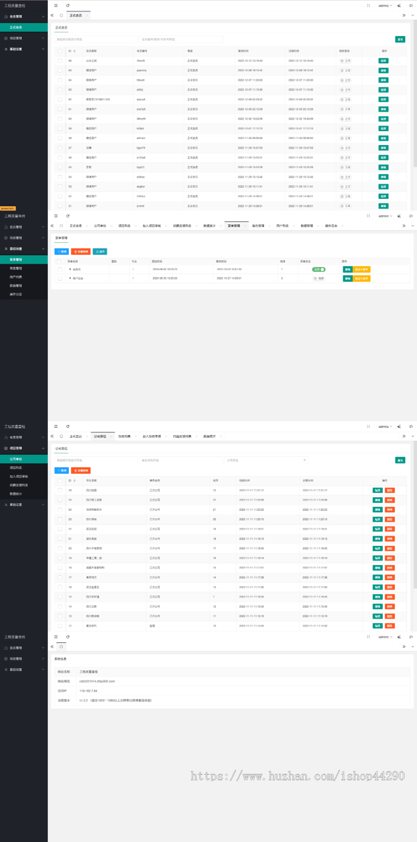
Task: Click 添加子菜单 for the 会员台 row
Action: pos(361,269)
